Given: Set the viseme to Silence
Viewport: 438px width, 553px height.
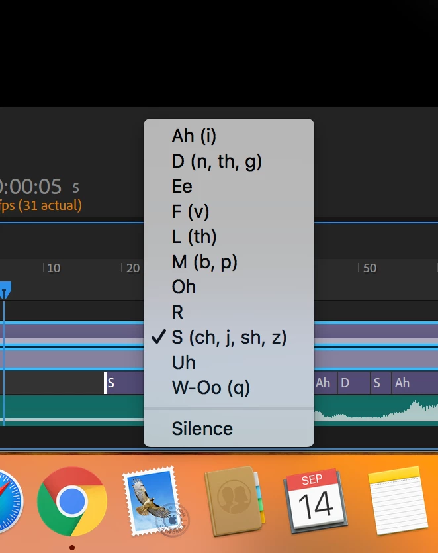Looking at the screenshot, I should pos(229,429).
